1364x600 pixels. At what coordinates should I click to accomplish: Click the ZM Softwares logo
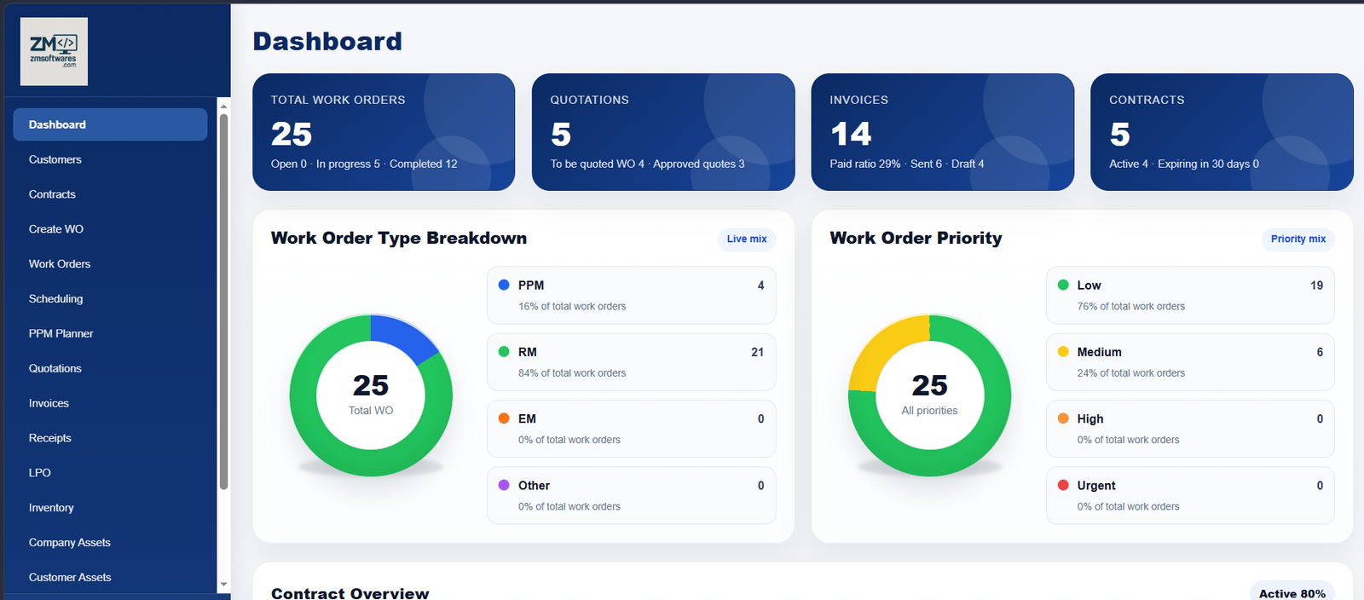click(x=54, y=51)
